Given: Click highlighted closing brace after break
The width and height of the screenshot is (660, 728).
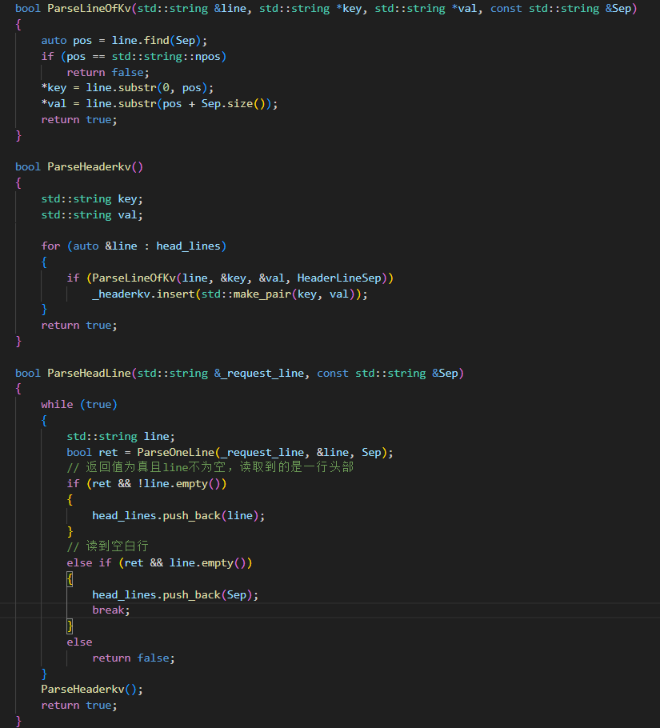Looking at the screenshot, I should coord(70,626).
